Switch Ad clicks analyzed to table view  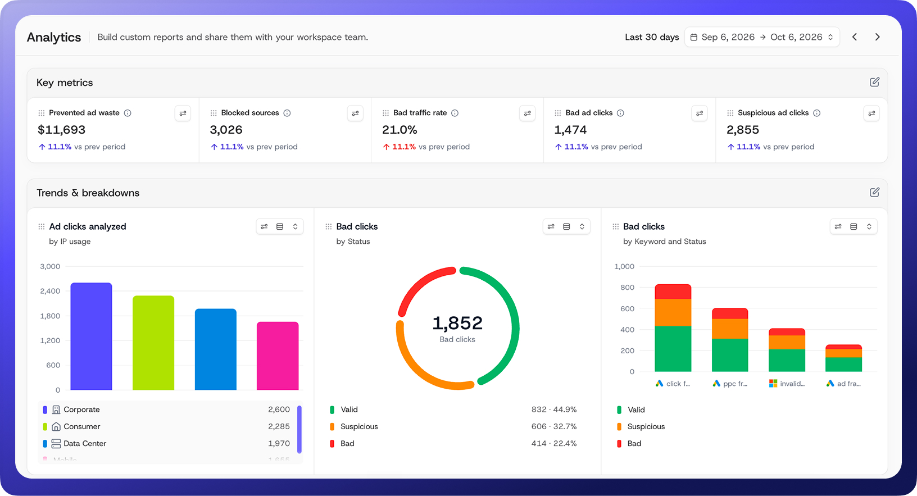tap(280, 226)
